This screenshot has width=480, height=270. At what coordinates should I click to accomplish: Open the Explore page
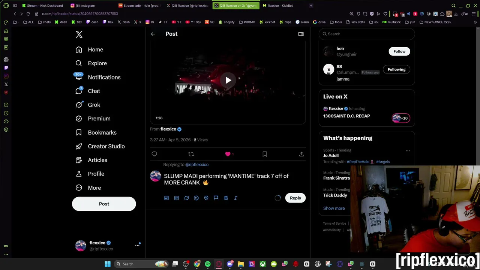click(91, 63)
